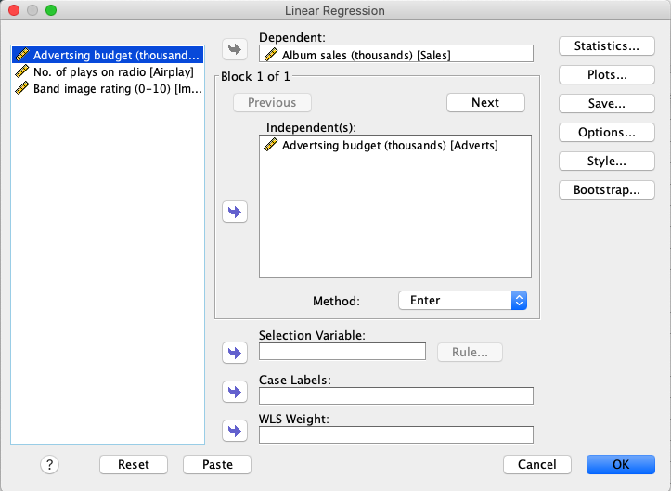
Task: Open the Bootstrap dialog
Action: tap(607, 189)
